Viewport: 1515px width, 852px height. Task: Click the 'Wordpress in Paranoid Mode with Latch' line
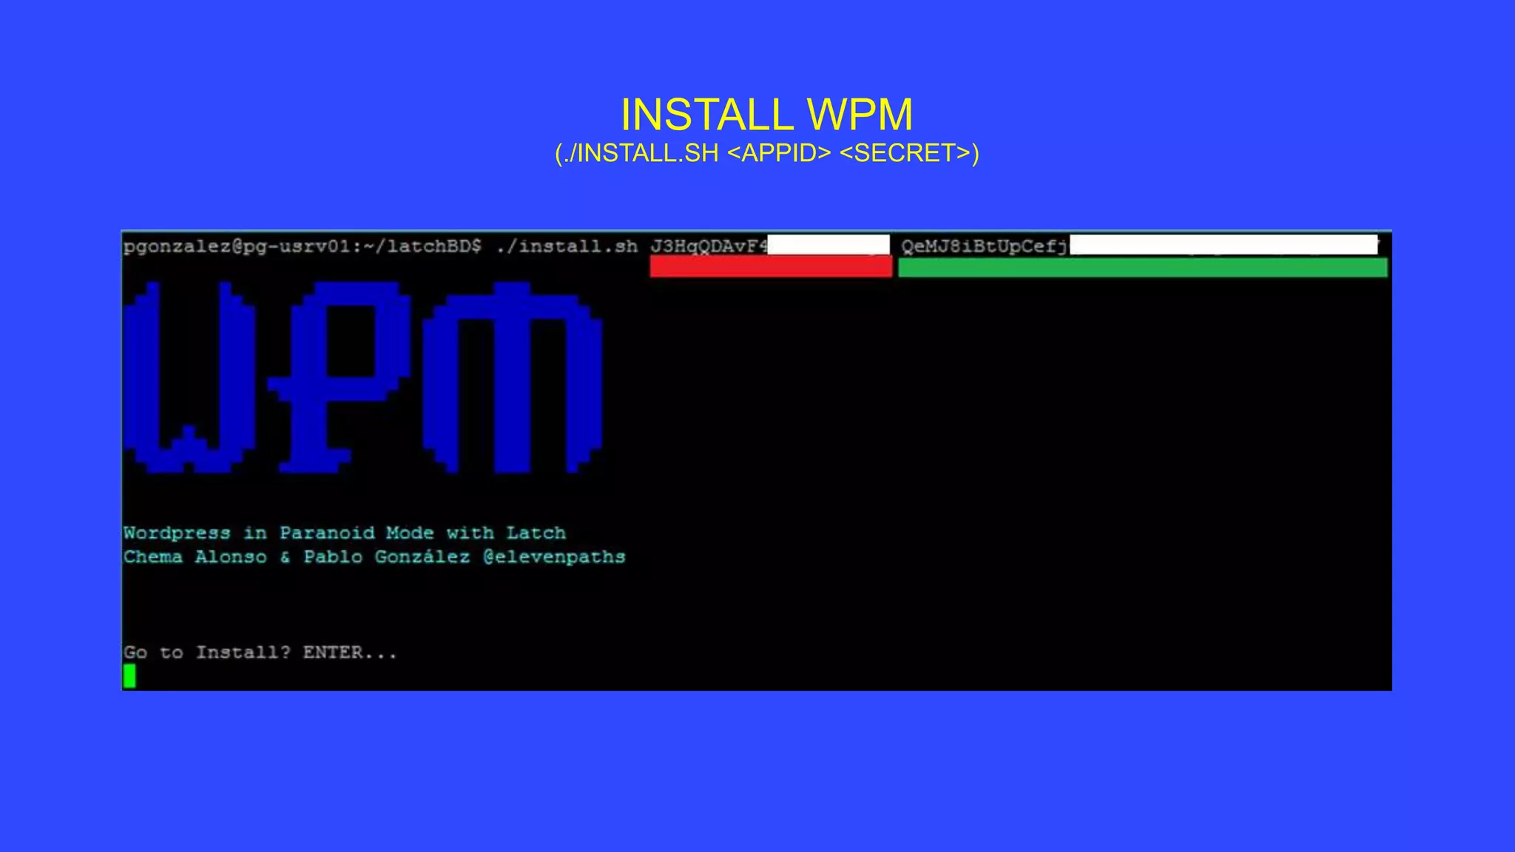tap(345, 532)
